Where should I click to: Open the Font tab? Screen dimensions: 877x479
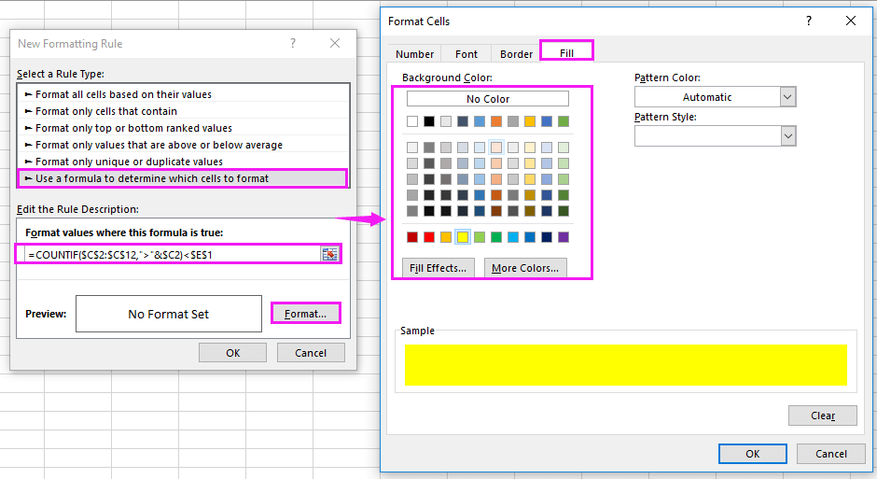pos(466,54)
